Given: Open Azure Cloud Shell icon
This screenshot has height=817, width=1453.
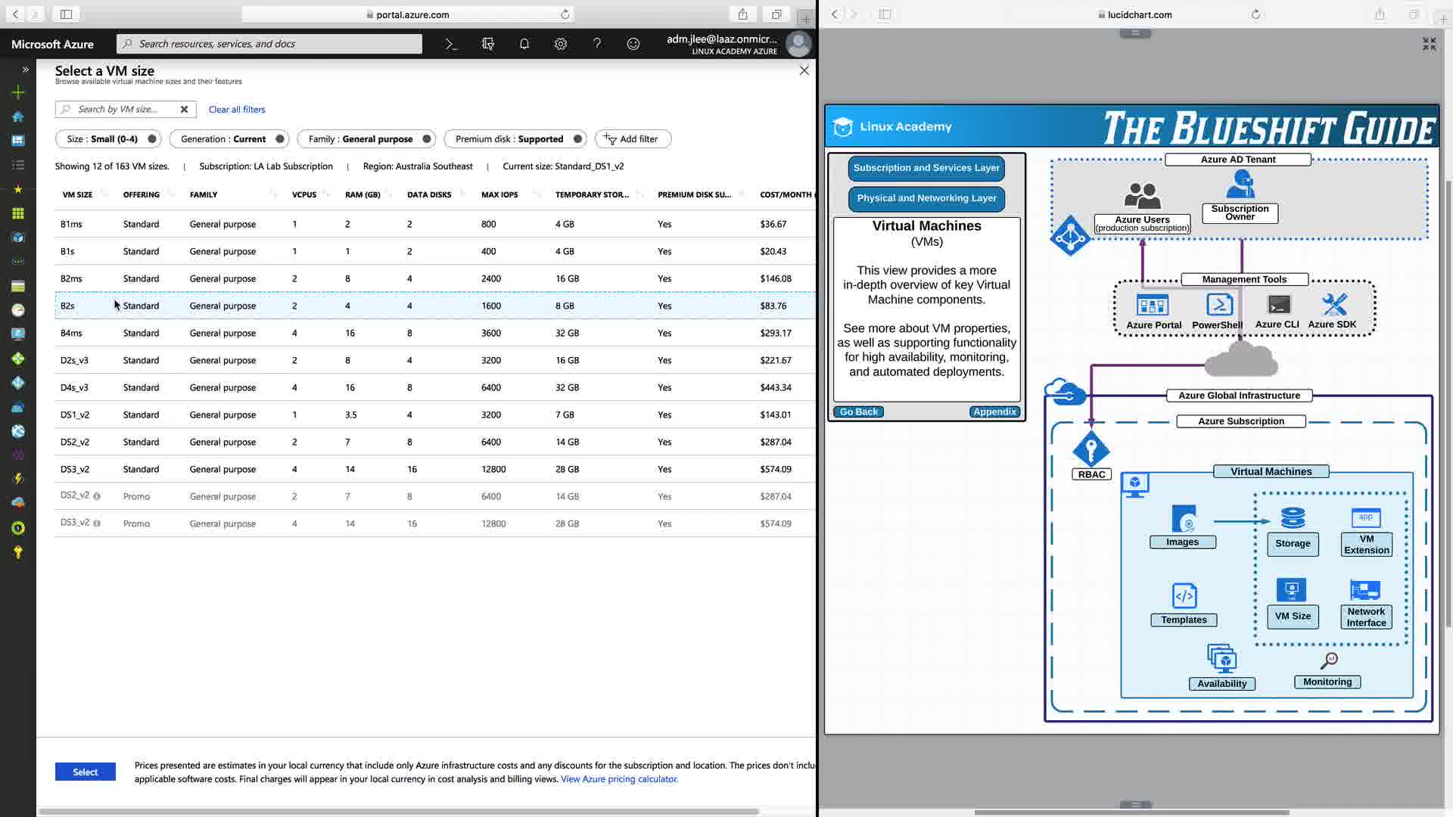Looking at the screenshot, I should [451, 44].
